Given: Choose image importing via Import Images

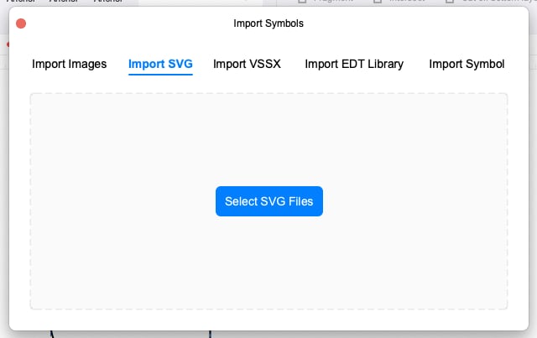Looking at the screenshot, I should (69, 64).
